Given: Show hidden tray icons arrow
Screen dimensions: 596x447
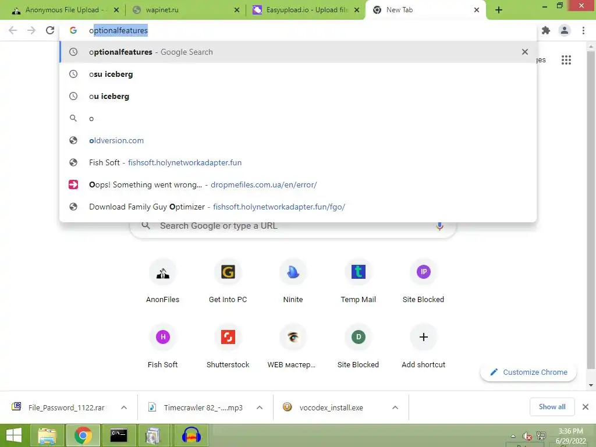Looking at the screenshot, I should click(513, 436).
